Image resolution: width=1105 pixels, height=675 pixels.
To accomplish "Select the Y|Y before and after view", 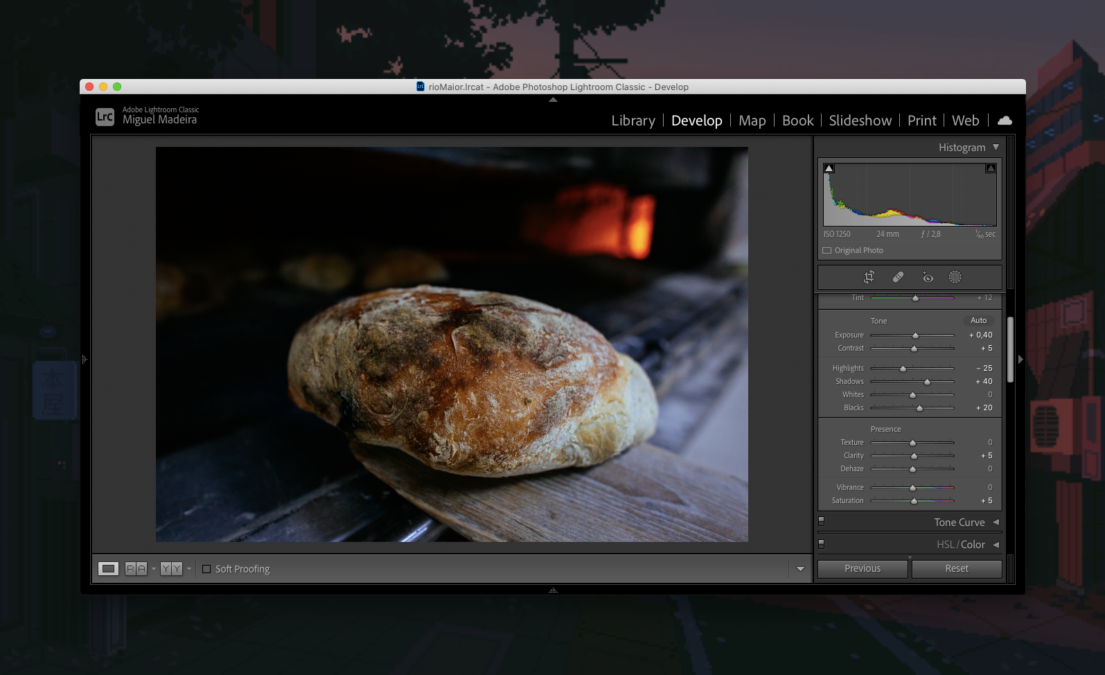I will (171, 569).
